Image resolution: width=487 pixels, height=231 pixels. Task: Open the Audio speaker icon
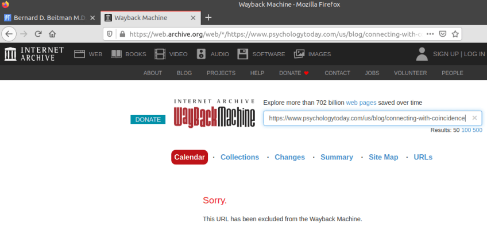[201, 54]
